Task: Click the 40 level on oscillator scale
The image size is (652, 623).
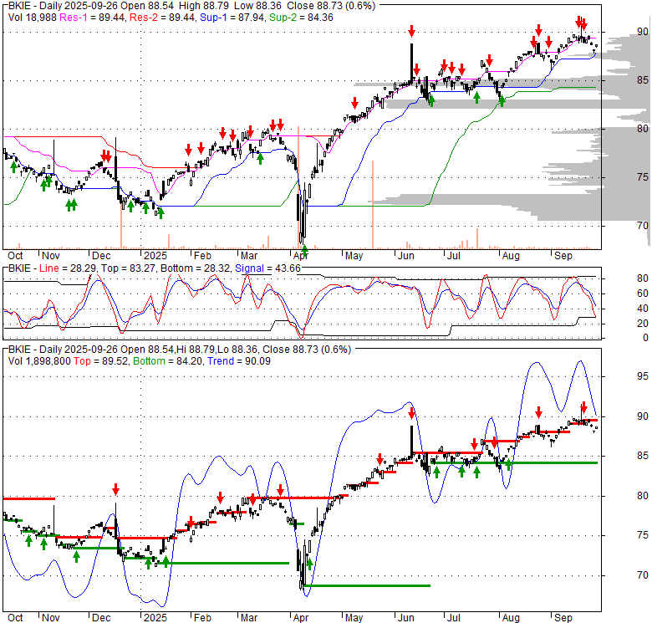Action: point(643,309)
